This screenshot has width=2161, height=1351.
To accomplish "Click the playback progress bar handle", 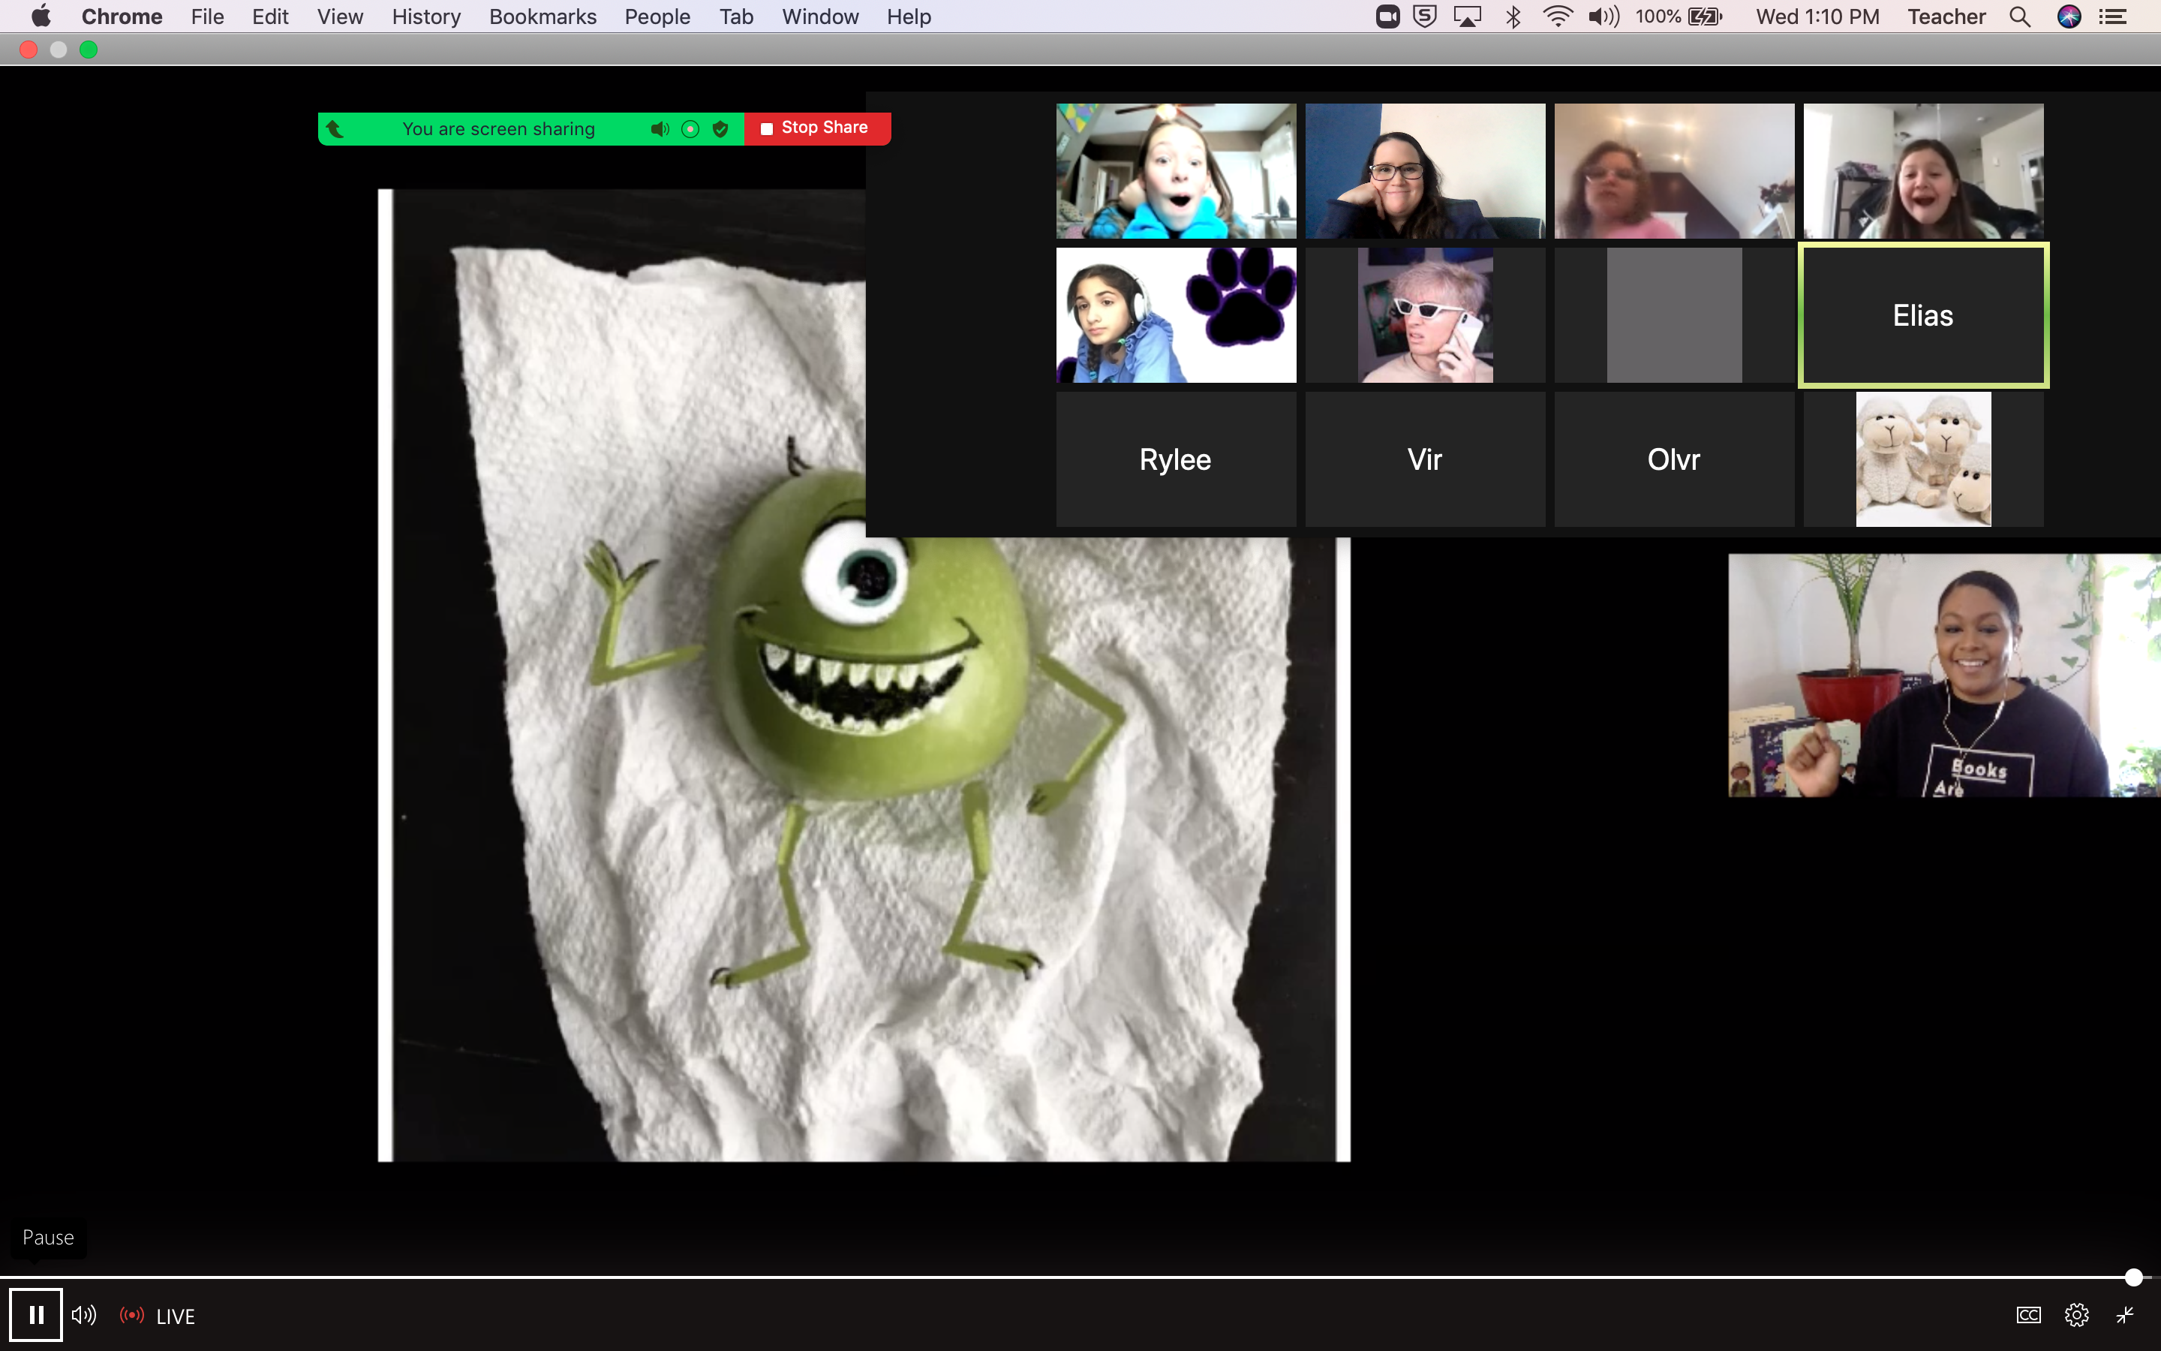I will 2133,1277.
